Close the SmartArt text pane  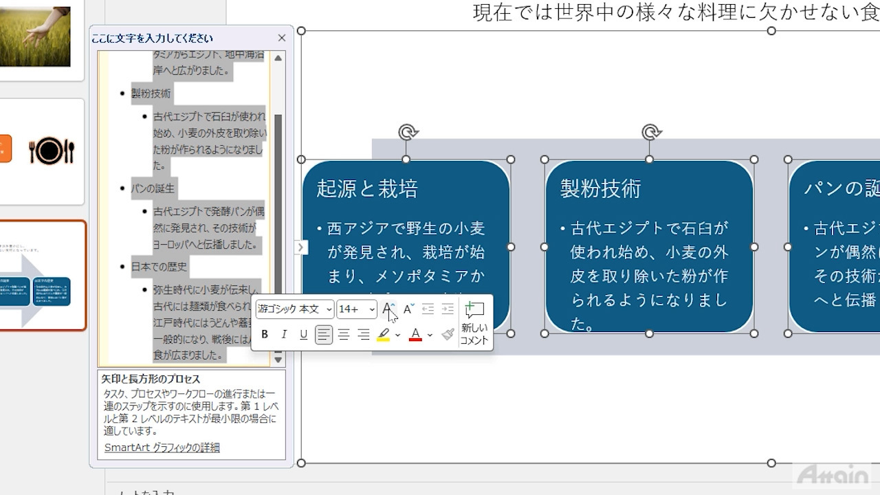pyautogui.click(x=281, y=38)
